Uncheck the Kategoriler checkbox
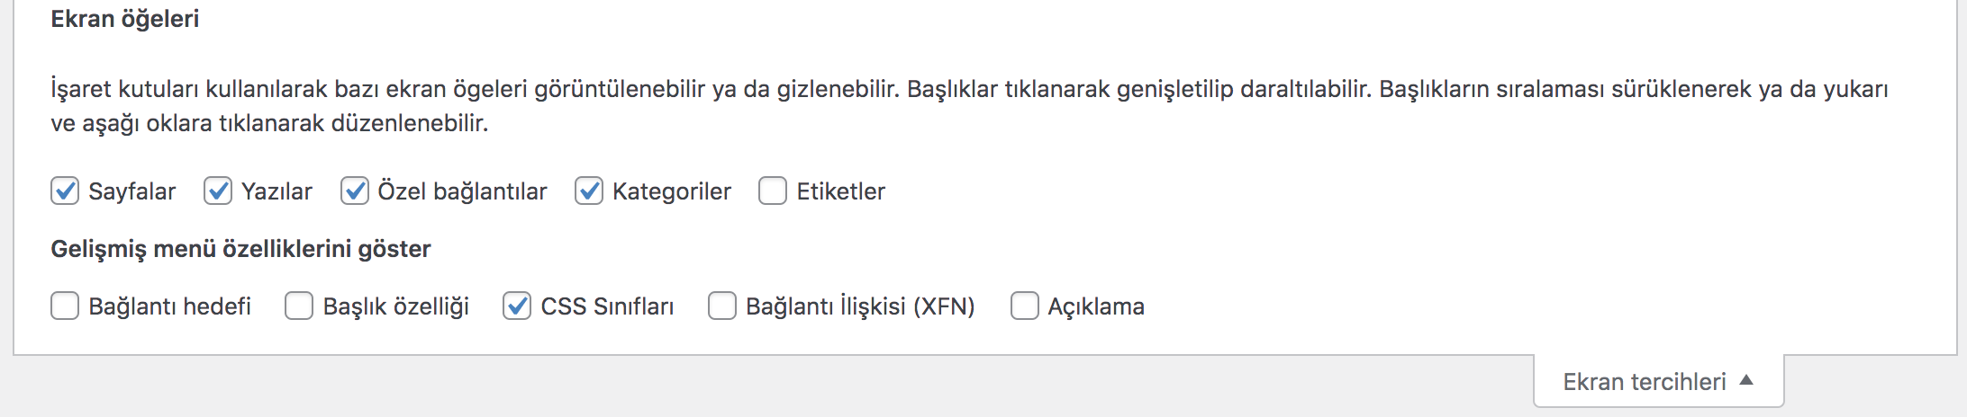The height and width of the screenshot is (417, 1967). [589, 191]
